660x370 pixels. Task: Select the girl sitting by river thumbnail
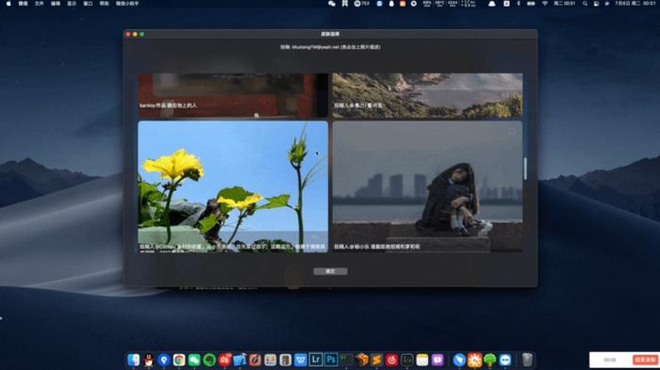[x=427, y=186]
